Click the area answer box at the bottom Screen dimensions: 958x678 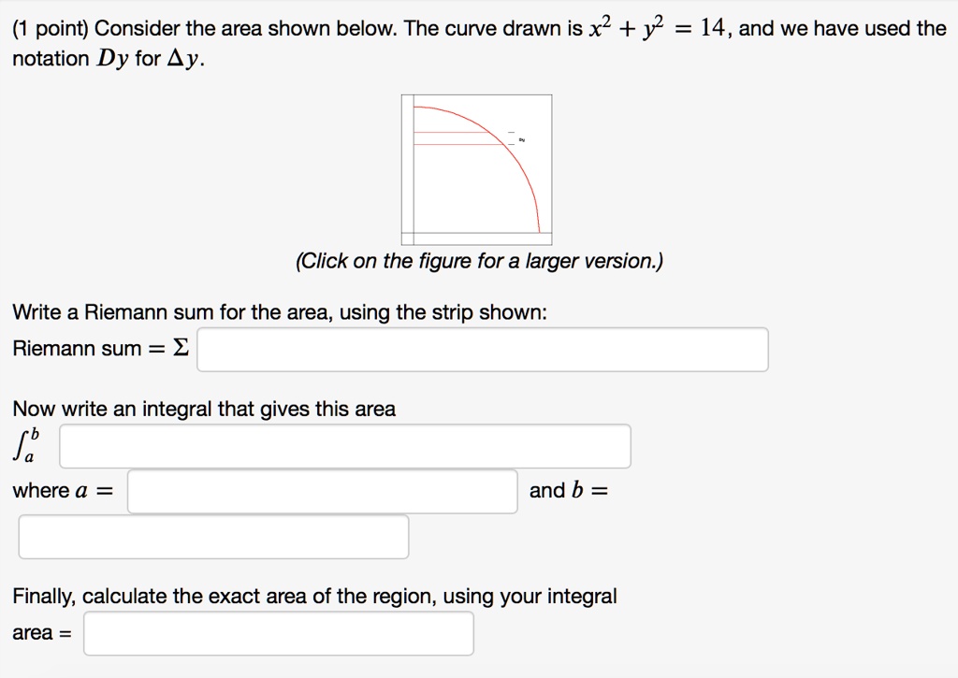click(x=278, y=632)
